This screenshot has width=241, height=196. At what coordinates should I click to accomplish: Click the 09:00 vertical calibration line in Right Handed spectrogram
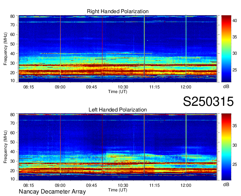60,47
